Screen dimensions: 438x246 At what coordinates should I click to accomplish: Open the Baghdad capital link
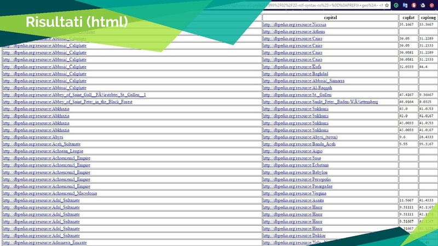pyautogui.click(x=296, y=74)
